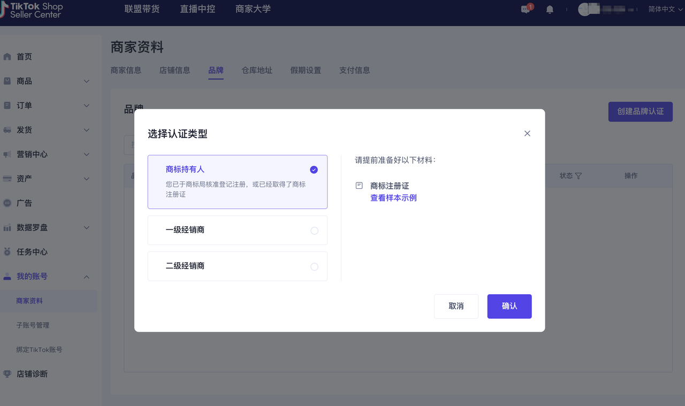Screen dimensions: 685x406
Task: Click the home icon in sidebar
Action: pyautogui.click(x=7, y=57)
